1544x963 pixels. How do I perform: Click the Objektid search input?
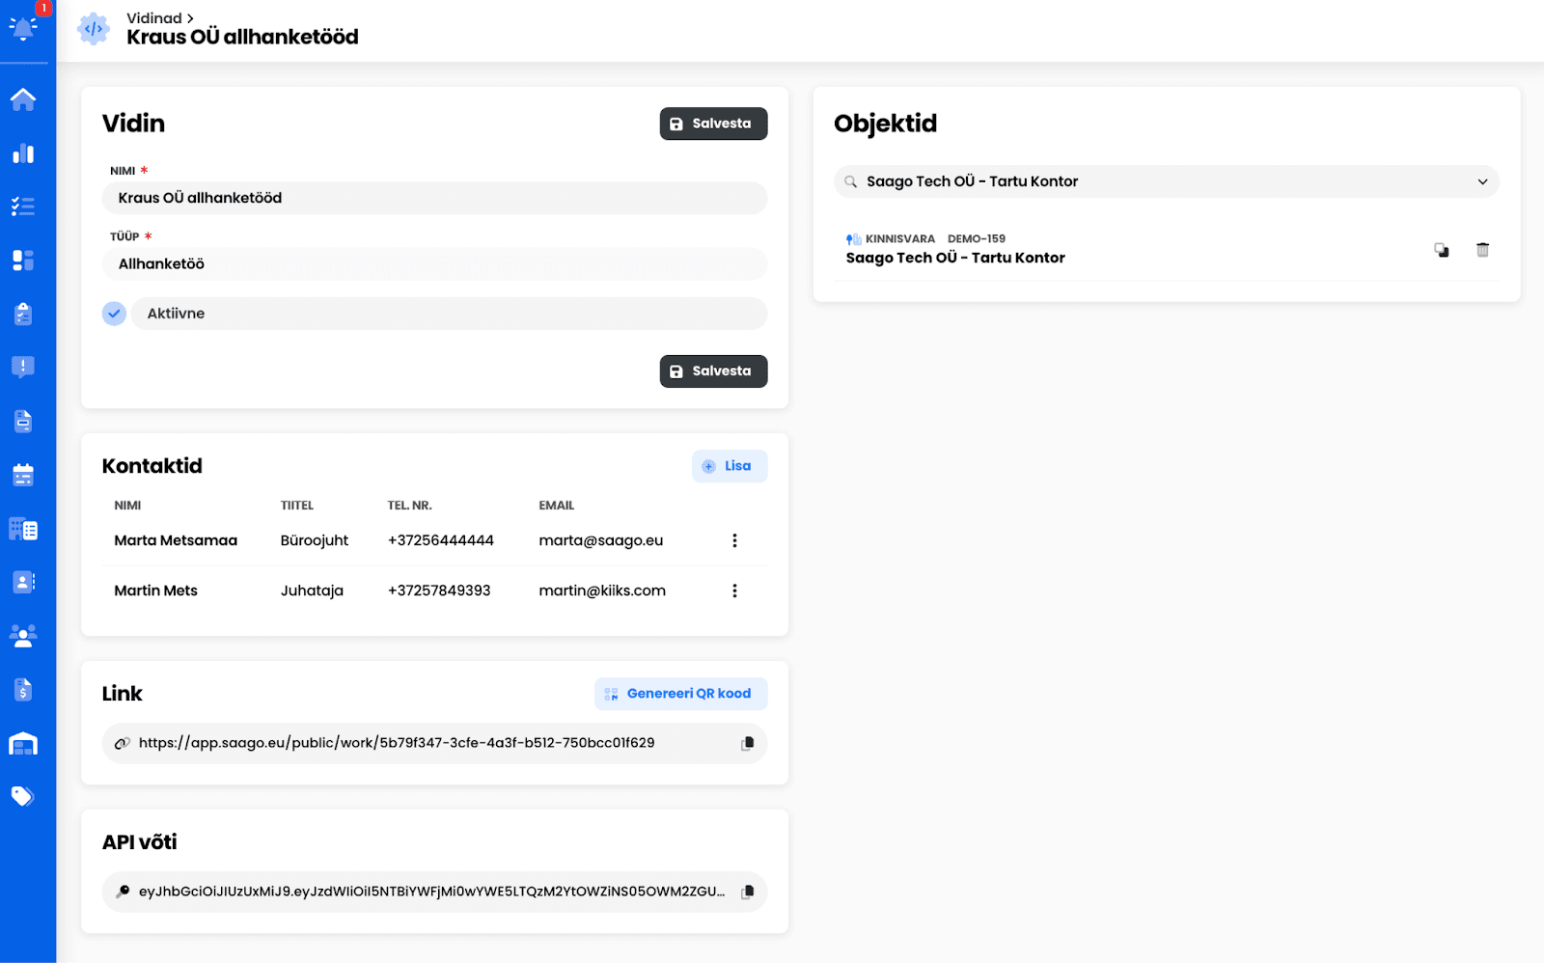point(1166,181)
